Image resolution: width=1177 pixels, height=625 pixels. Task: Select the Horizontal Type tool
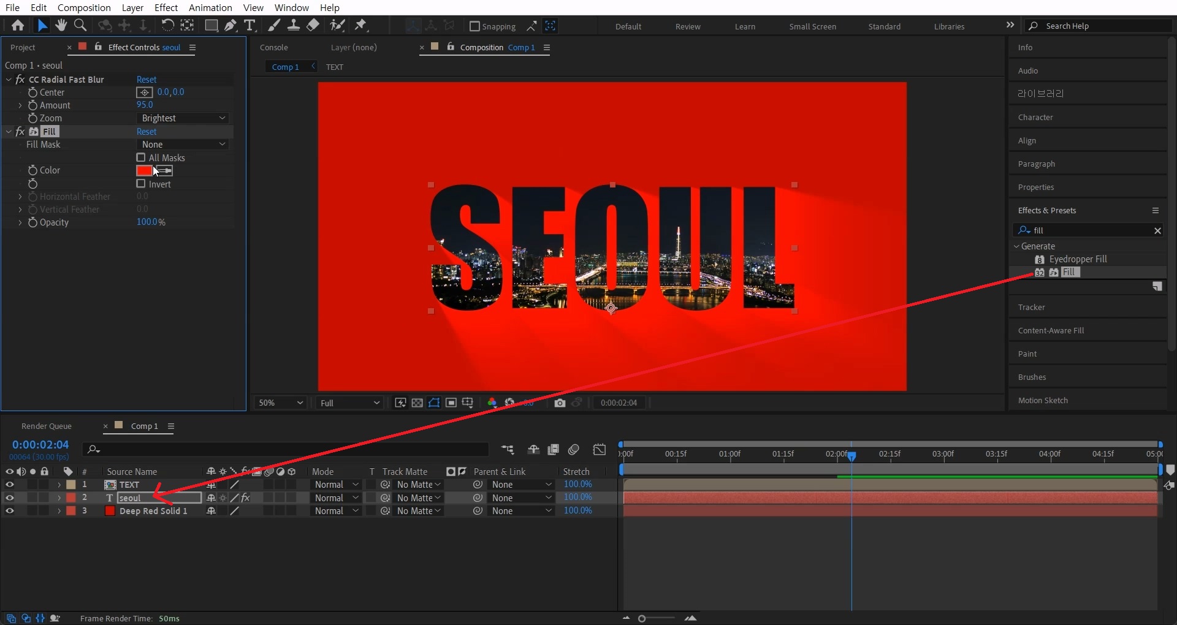[x=249, y=25]
